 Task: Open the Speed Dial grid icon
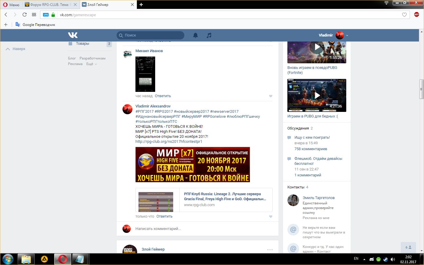coord(34,14)
